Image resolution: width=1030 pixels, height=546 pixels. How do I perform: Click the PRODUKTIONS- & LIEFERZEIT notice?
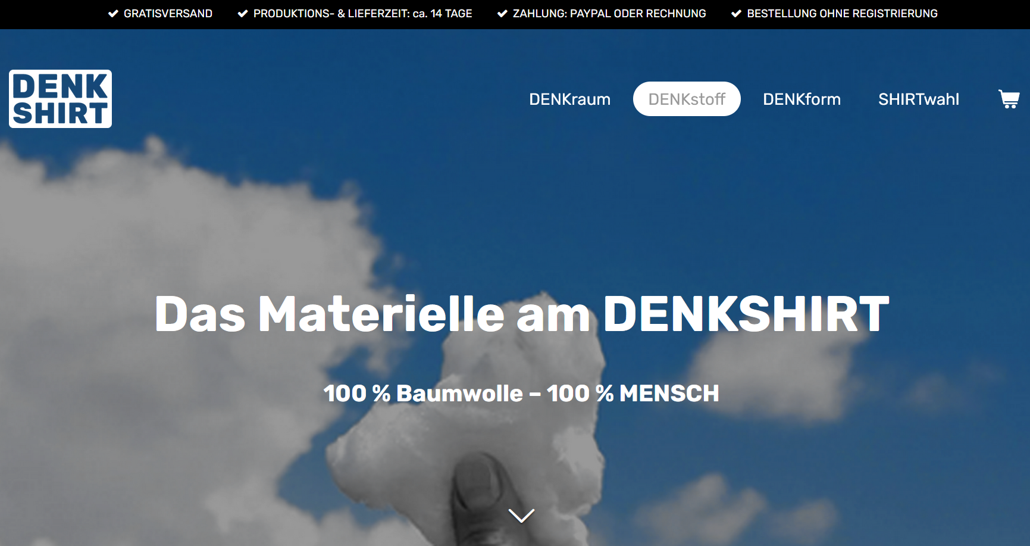[x=362, y=13]
